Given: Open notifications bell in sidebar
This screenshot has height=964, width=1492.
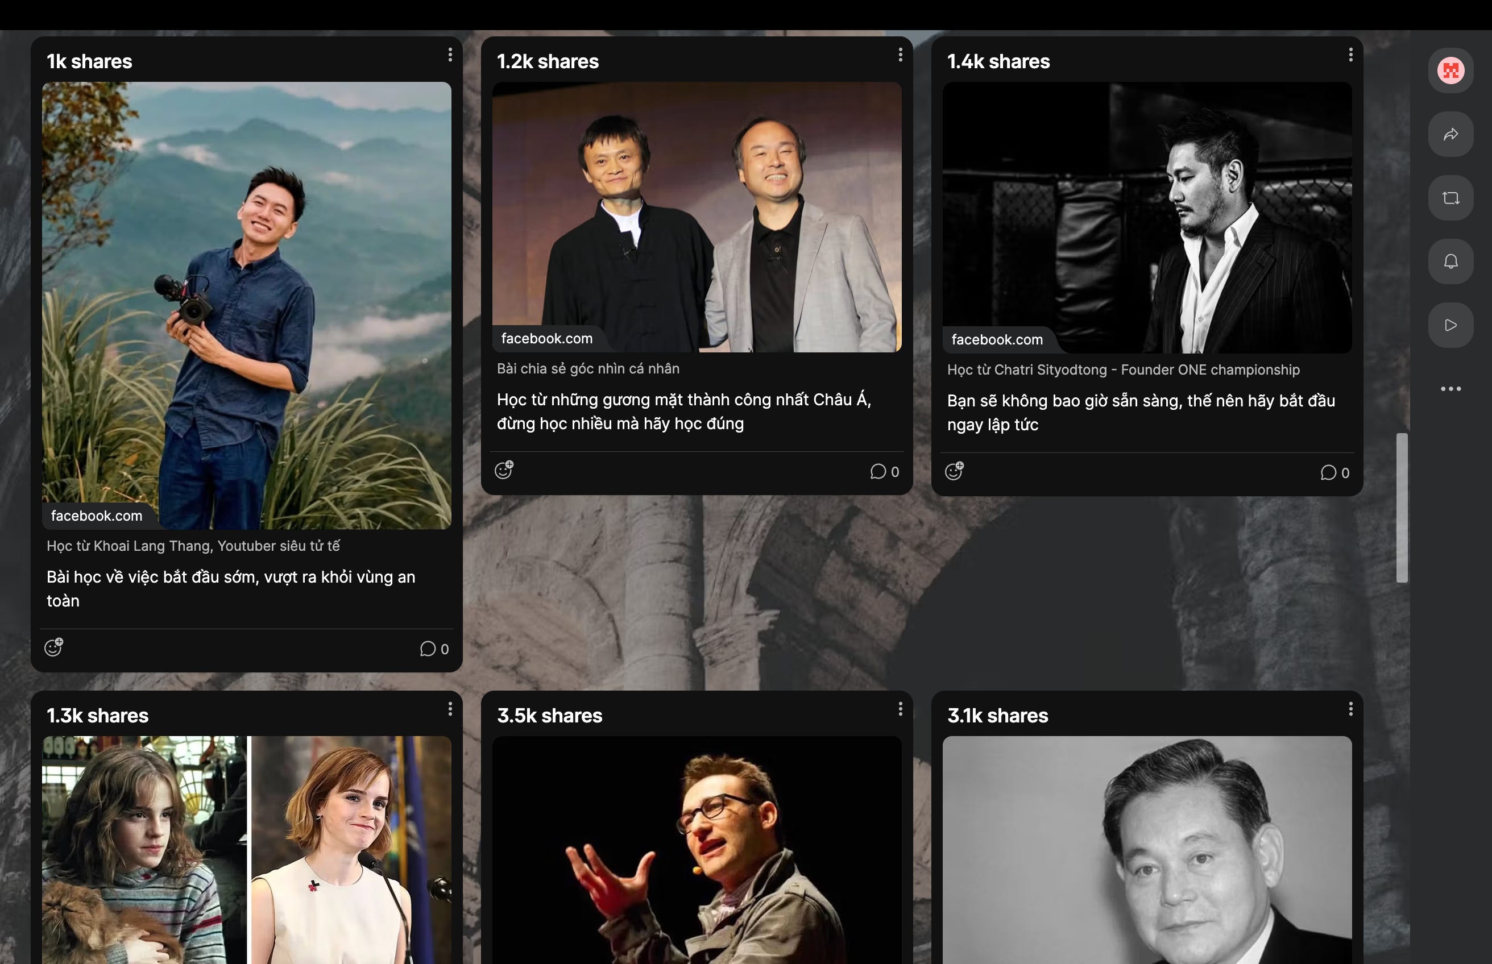Looking at the screenshot, I should click(x=1450, y=261).
